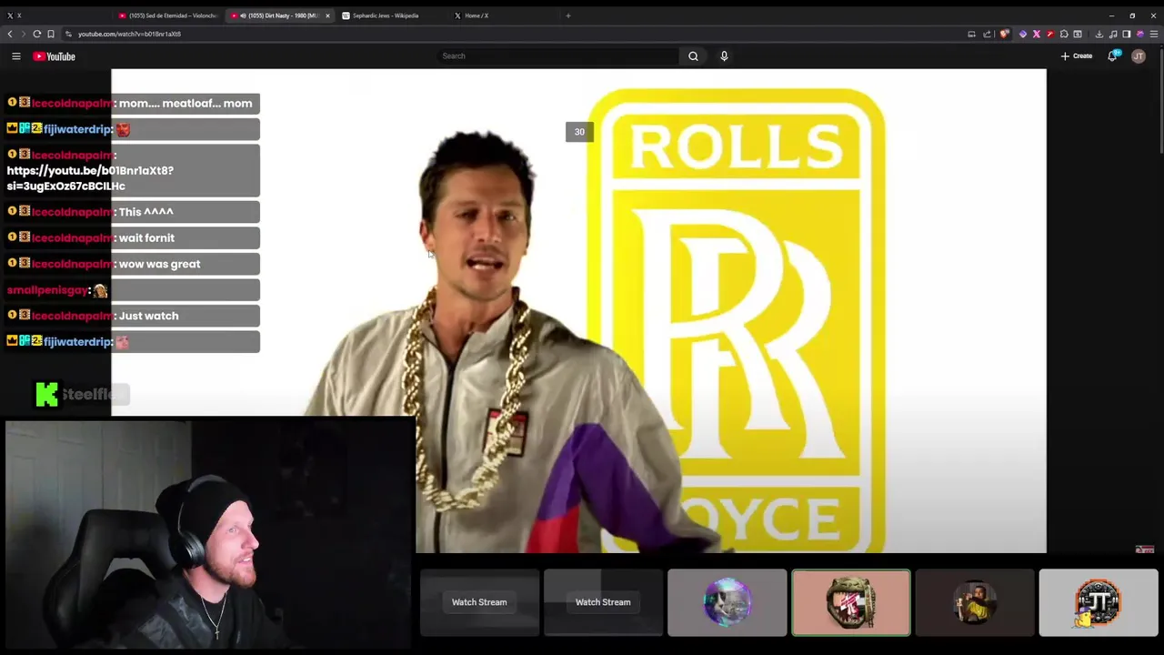This screenshot has width=1164, height=655.
Task: Toggle the browser sidebar panel icon
Action: 1126,34
